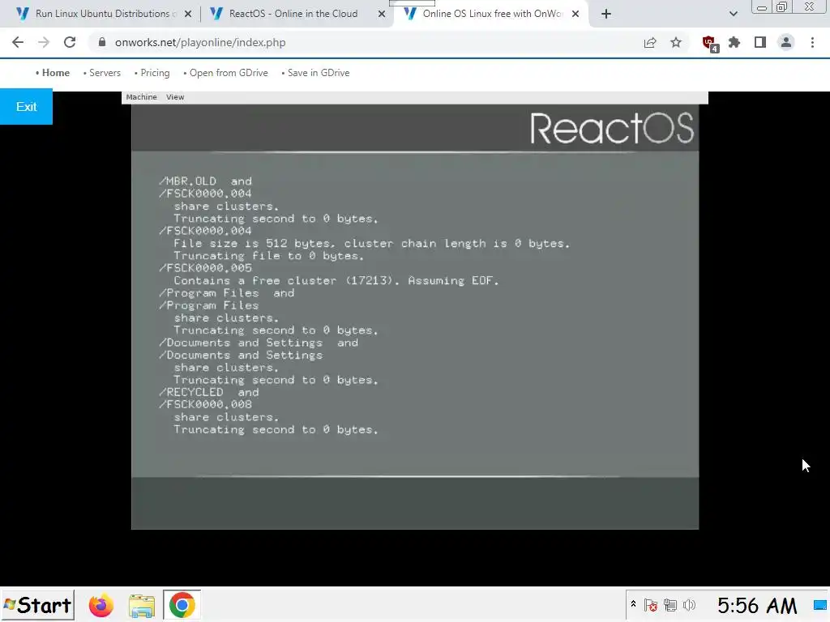
Task: Open a new tab with plus icon
Action: 606,14
